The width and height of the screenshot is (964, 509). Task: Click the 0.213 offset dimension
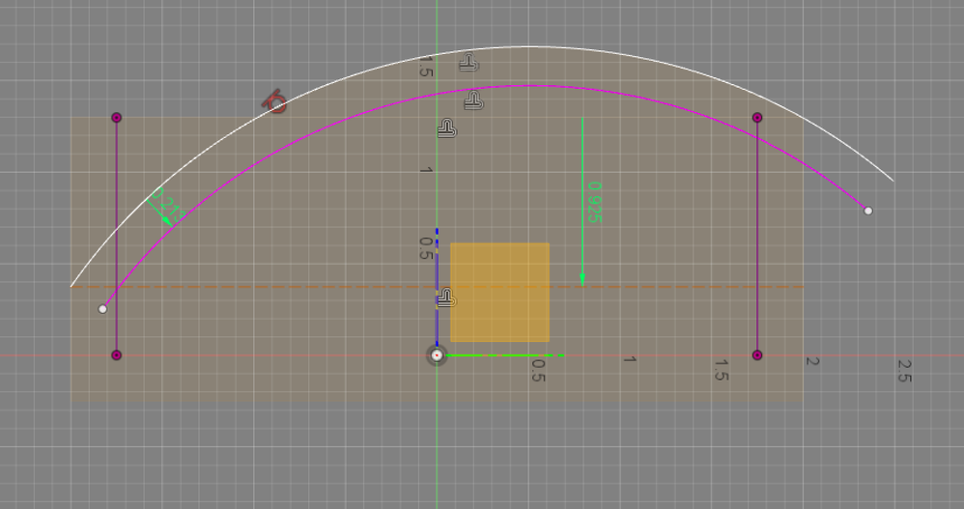(x=167, y=205)
